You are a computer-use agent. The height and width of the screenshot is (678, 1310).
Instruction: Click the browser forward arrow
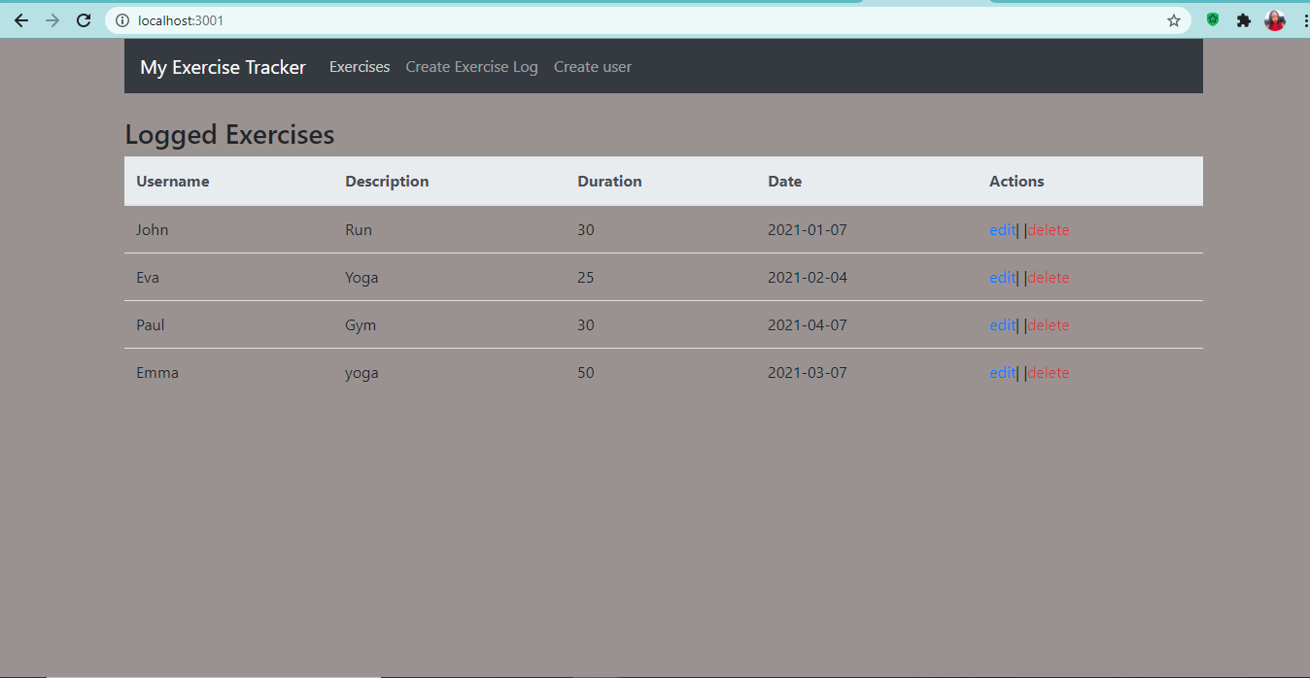click(x=52, y=20)
